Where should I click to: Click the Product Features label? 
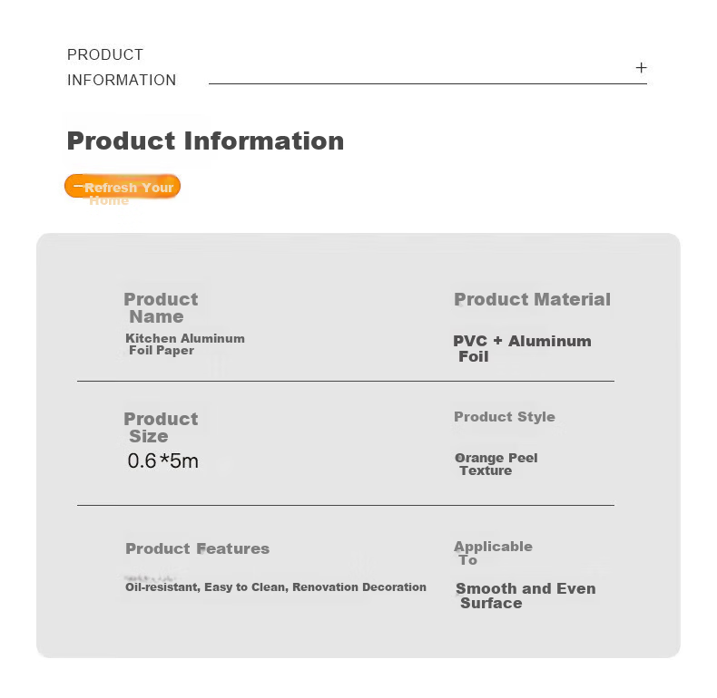pos(198,548)
